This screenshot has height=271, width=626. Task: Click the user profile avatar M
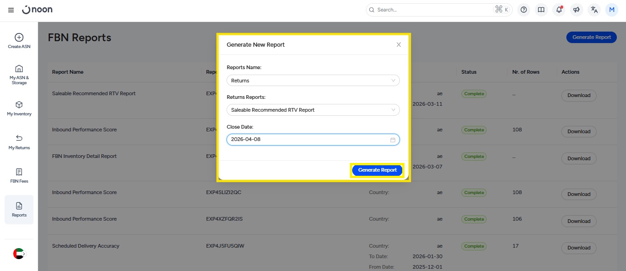coord(612,10)
